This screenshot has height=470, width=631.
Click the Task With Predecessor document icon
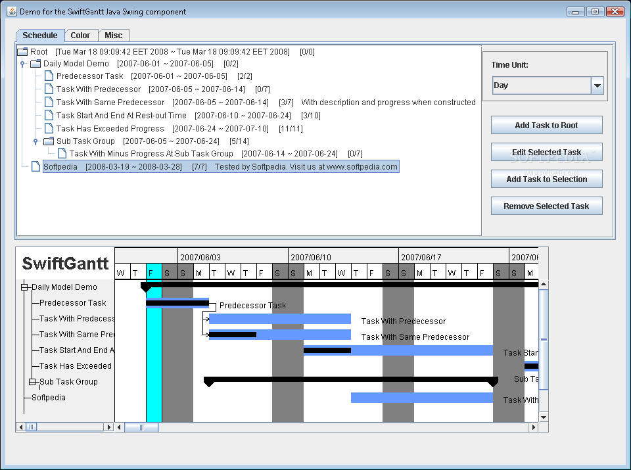[x=49, y=89]
